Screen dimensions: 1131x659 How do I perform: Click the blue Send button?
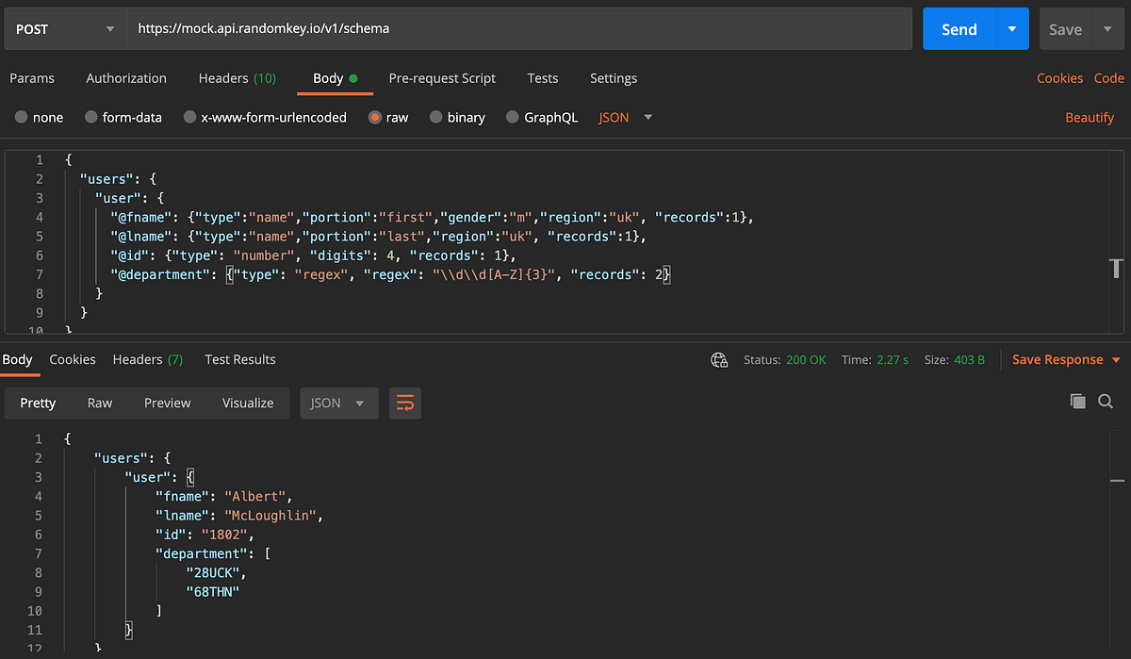coord(959,29)
